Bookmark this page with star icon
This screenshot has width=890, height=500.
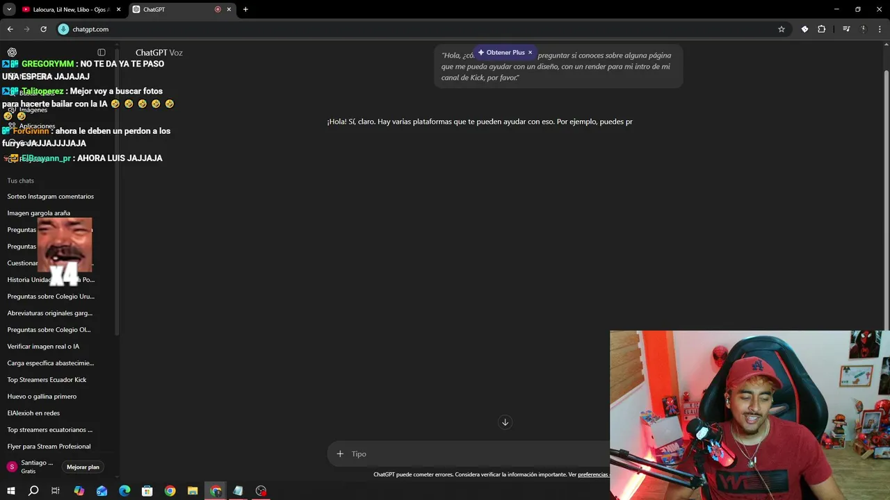pos(782,29)
